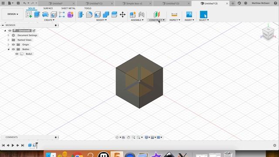Open the CREATE dropdown menu
Viewport: 279px width, 157px height.
click(x=49, y=20)
